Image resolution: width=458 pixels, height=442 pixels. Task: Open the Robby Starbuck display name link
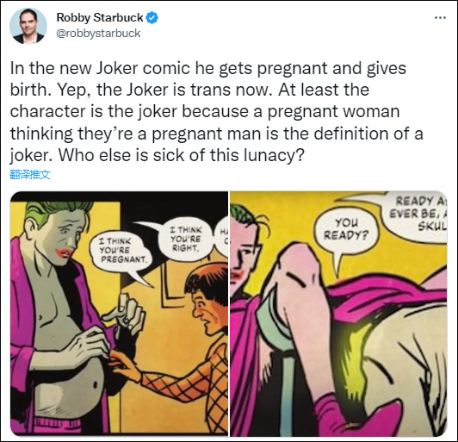coord(100,18)
